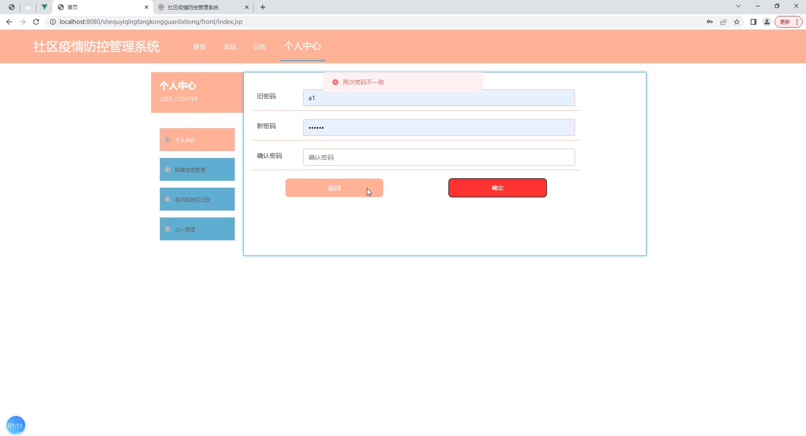Open the browser side panel icon

coord(754,22)
